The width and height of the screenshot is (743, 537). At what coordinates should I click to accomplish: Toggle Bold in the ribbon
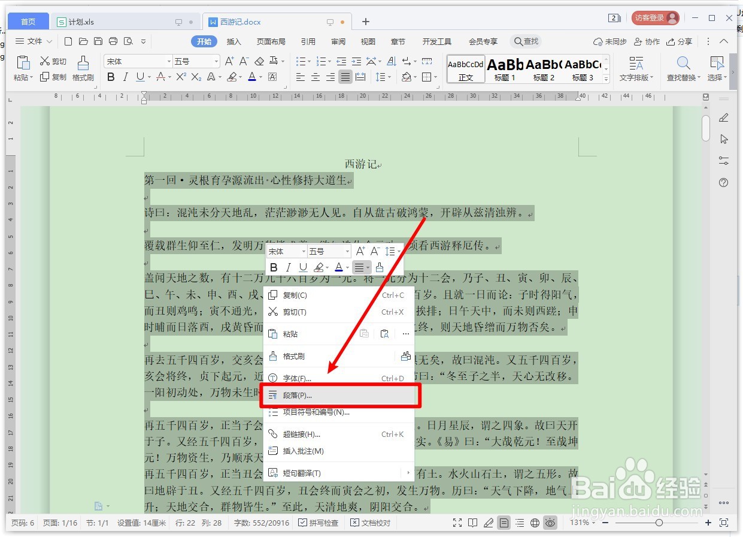(111, 77)
